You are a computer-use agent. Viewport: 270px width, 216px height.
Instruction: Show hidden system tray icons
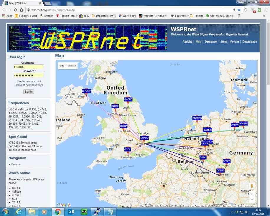[232, 212]
